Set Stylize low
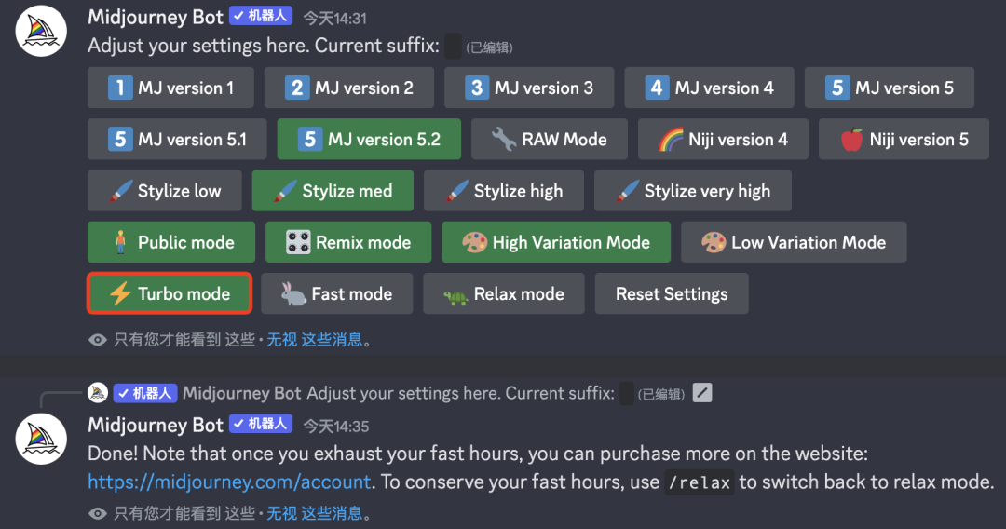The image size is (1006, 529). tap(165, 190)
